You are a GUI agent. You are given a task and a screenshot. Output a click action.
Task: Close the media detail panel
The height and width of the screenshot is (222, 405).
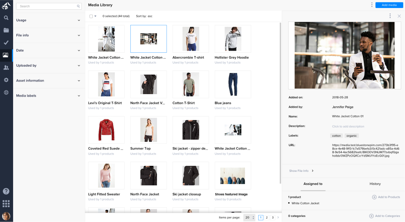point(399,16)
